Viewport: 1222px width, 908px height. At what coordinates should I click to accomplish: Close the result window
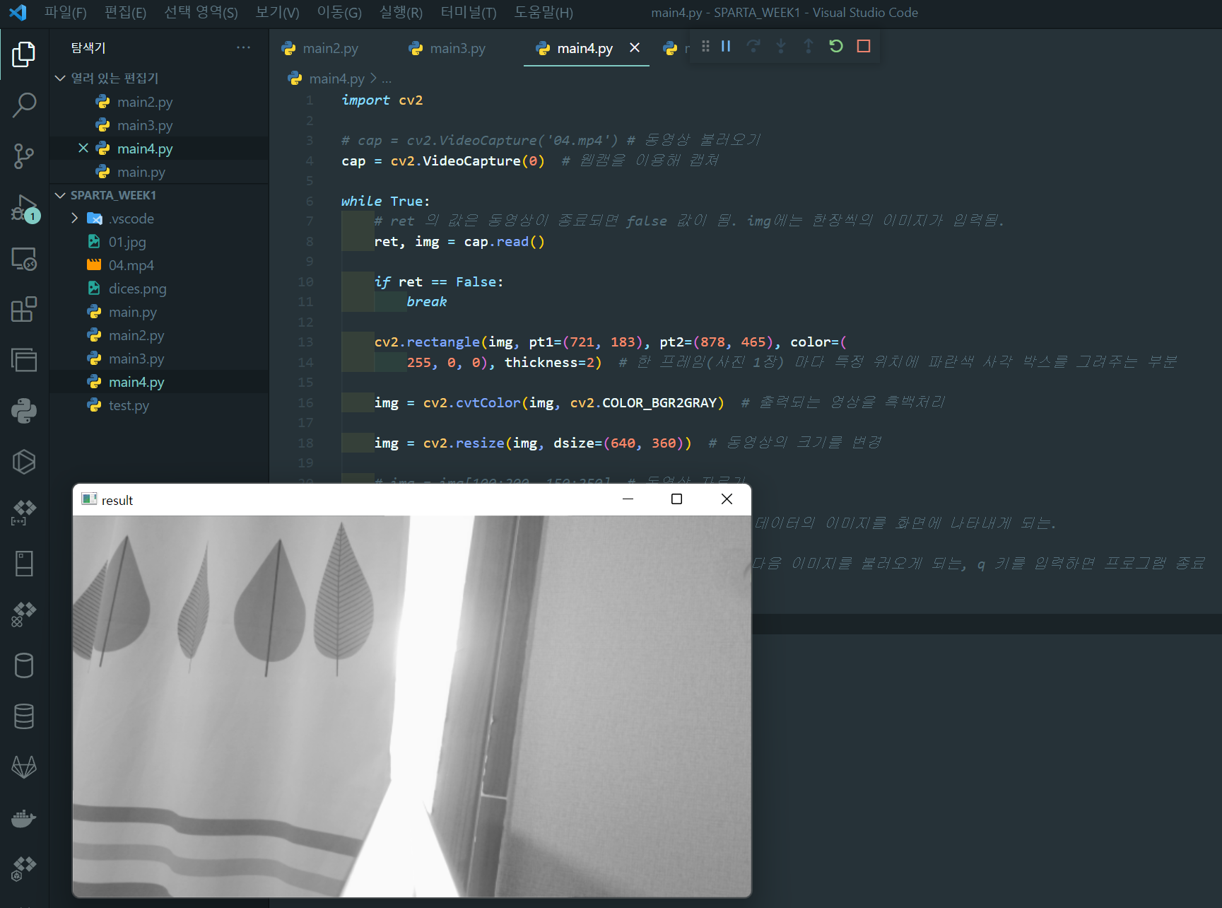[x=727, y=499]
